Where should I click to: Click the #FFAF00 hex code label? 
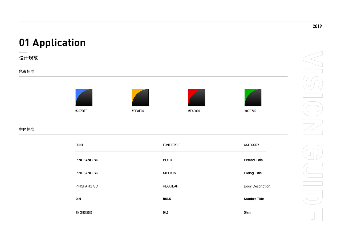coord(138,111)
